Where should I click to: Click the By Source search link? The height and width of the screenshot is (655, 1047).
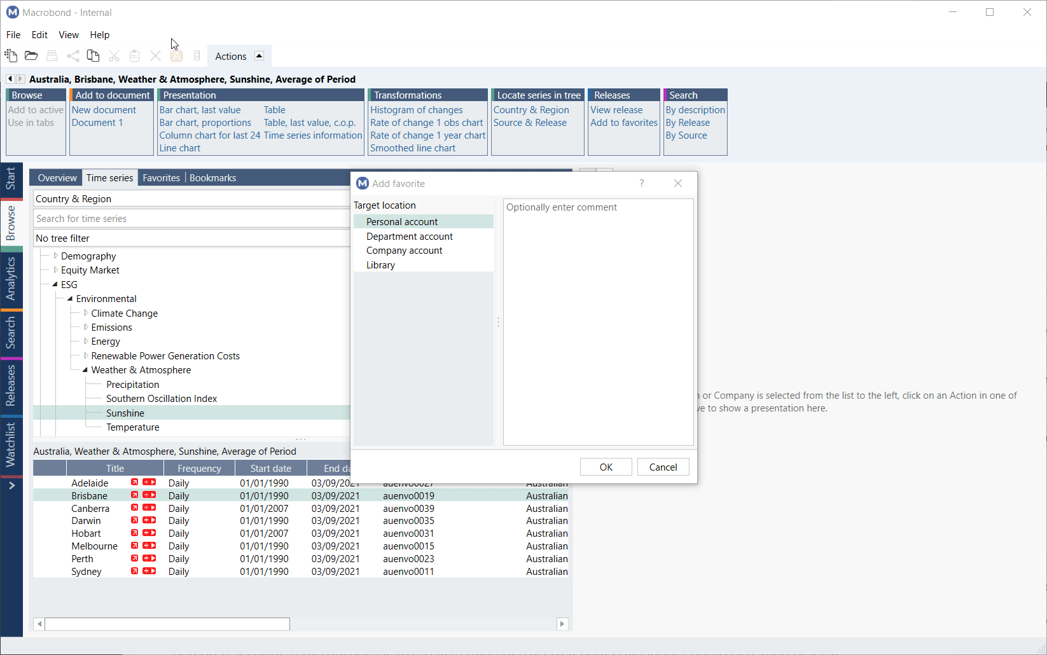[686, 135]
